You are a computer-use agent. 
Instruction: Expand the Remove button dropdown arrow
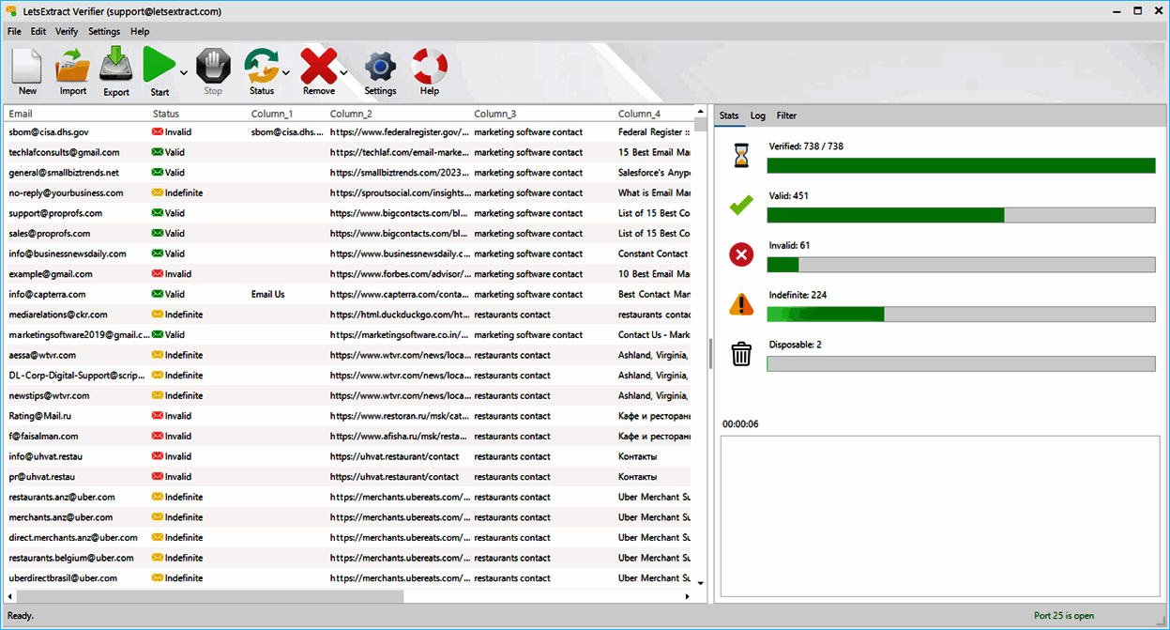pyautogui.click(x=344, y=72)
